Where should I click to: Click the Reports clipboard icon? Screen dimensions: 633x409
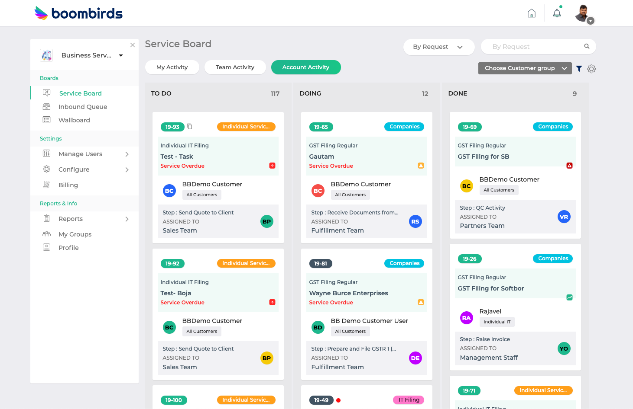[46, 218]
